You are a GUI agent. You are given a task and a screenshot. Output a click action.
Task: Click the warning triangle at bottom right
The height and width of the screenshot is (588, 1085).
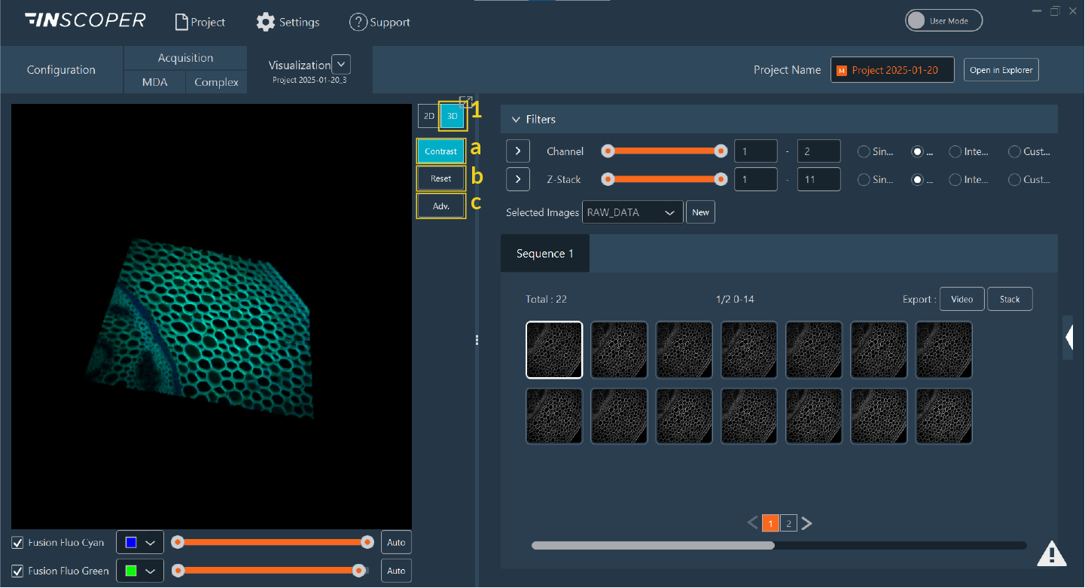pos(1052,553)
